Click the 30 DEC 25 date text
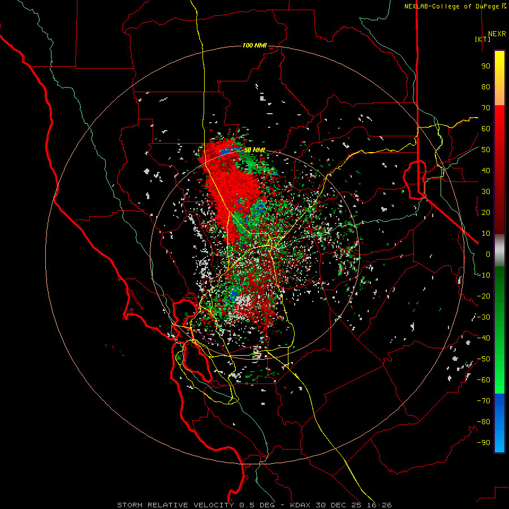 pyautogui.click(x=339, y=505)
